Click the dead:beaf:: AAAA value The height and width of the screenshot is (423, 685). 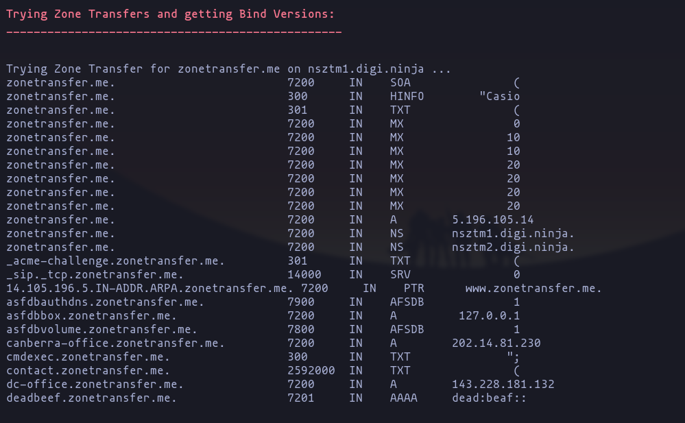click(489, 398)
